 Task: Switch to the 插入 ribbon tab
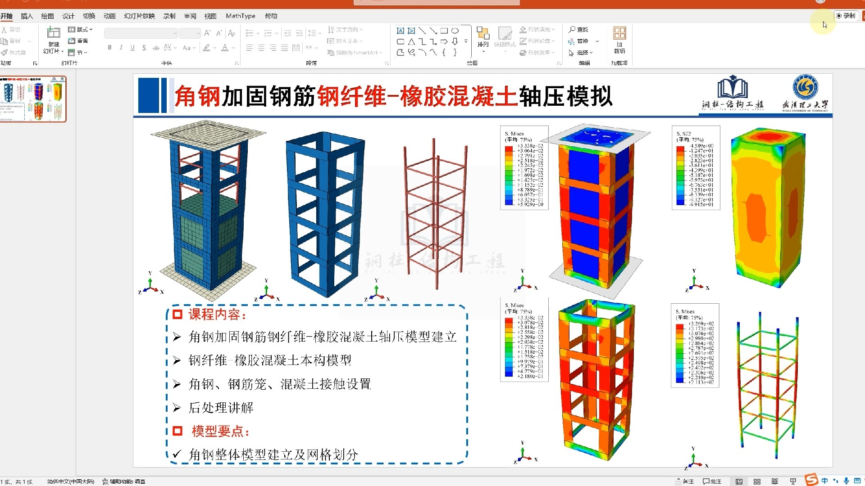coord(26,16)
